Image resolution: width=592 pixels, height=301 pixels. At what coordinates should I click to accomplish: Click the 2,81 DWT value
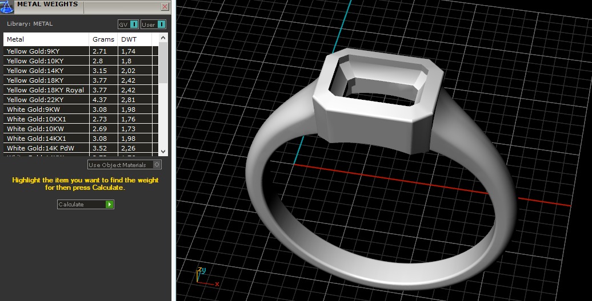pos(128,100)
